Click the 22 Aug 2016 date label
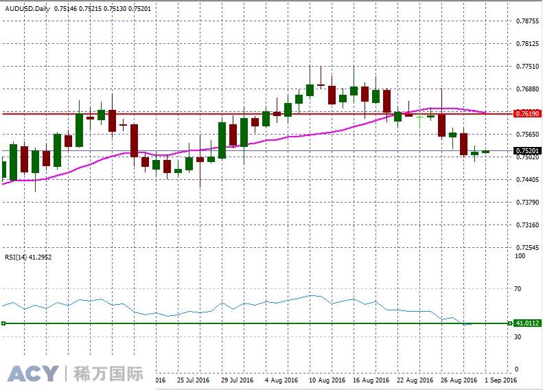Screen dimensions: 543x390 415,380
